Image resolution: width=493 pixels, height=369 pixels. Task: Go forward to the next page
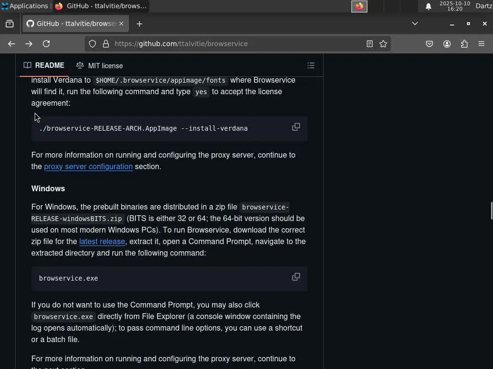[29, 44]
